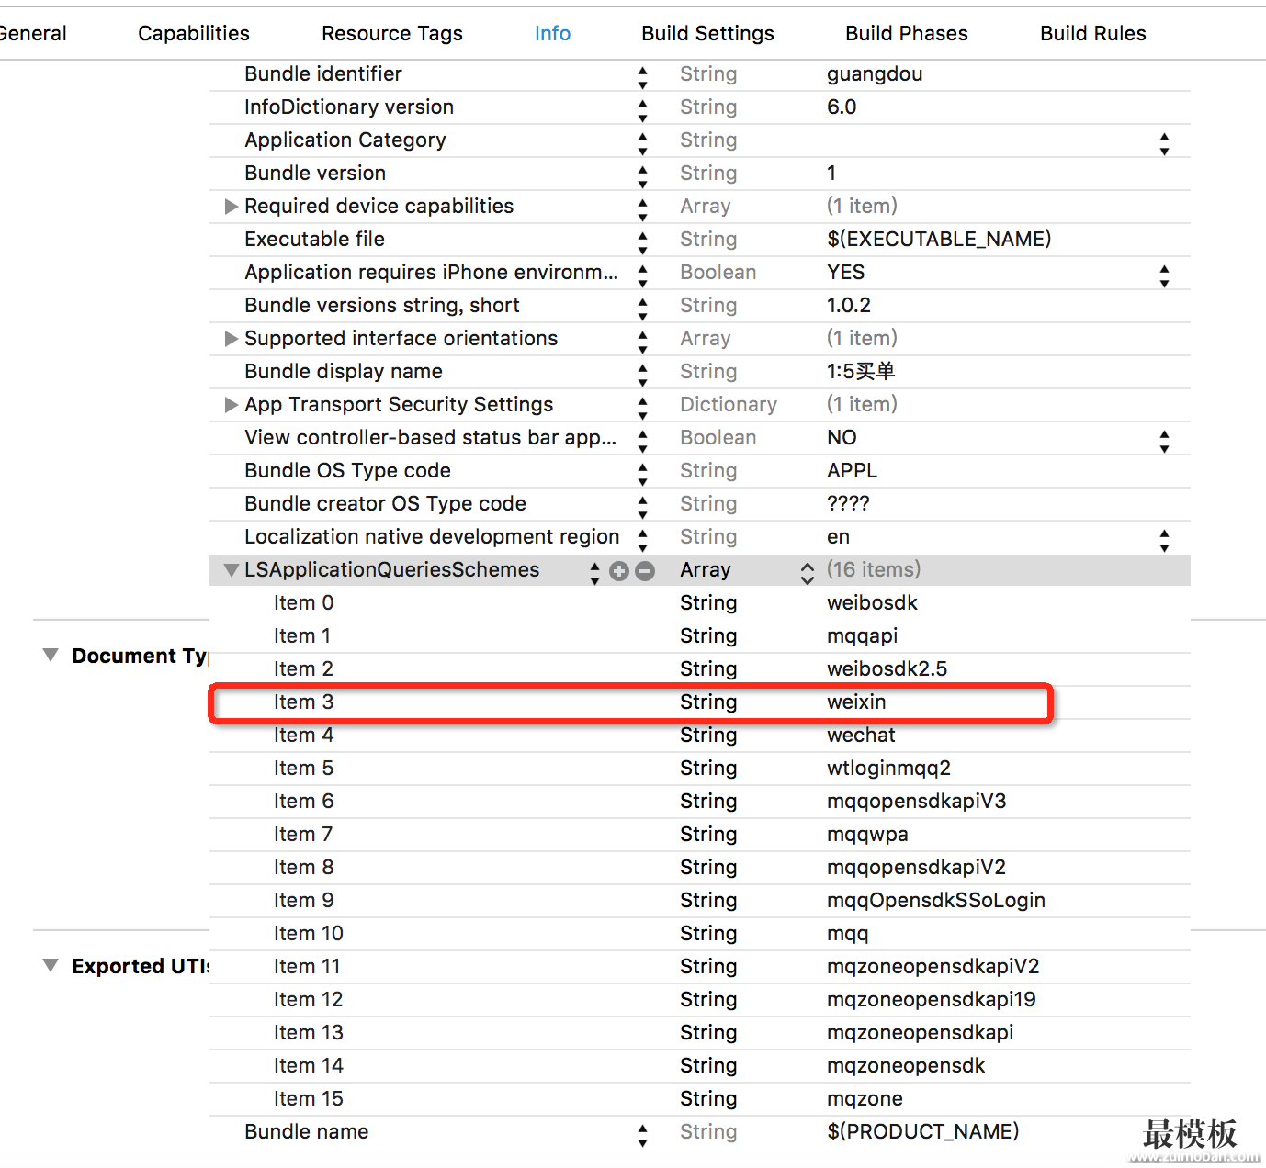The width and height of the screenshot is (1266, 1168).
Task: Open key stepper for Executable file
Action: (642, 242)
